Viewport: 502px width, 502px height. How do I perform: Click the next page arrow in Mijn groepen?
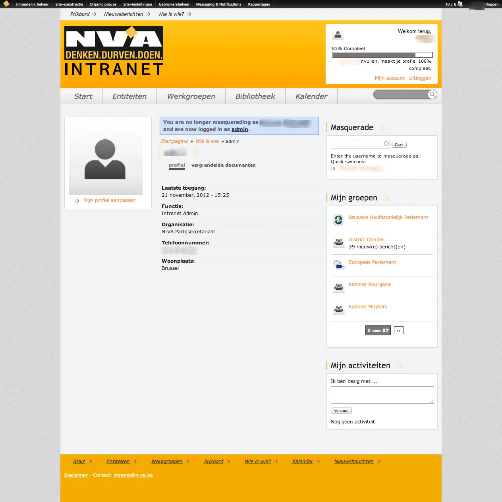(399, 331)
